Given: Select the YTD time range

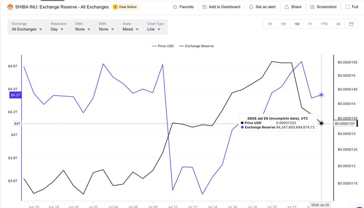Looking at the screenshot, I should pyautogui.click(x=324, y=24).
